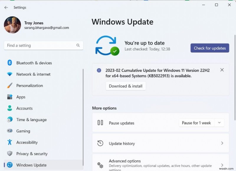This screenshot has width=236, height=171.
Task: Click the Time & language globe icon
Action: pyautogui.click(x=10, y=119)
